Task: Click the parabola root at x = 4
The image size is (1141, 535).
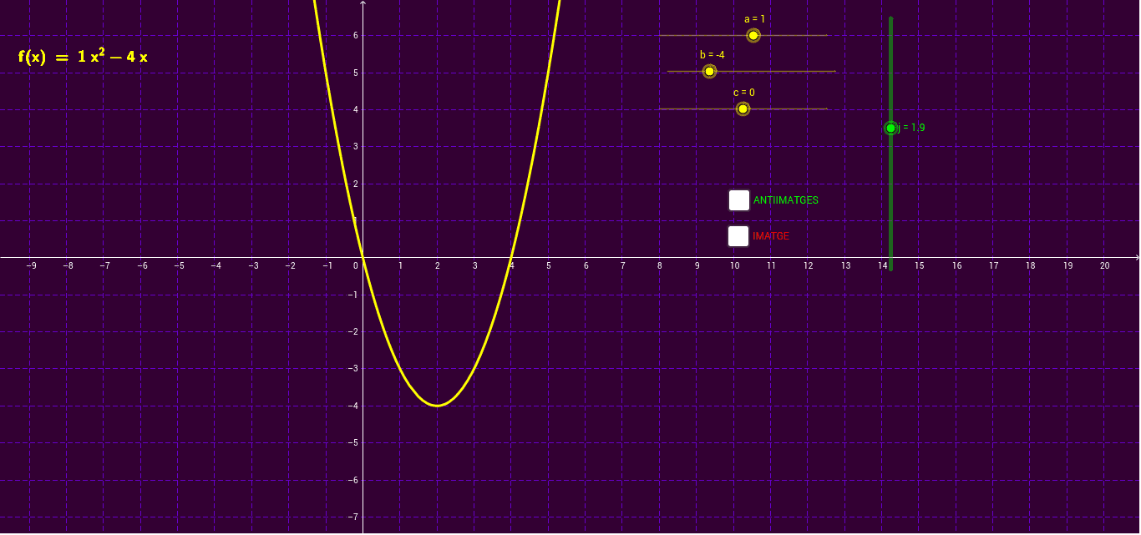Action: coord(511,257)
